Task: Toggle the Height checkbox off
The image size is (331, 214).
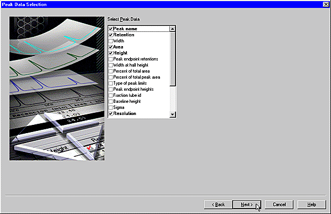Action: (x=111, y=53)
